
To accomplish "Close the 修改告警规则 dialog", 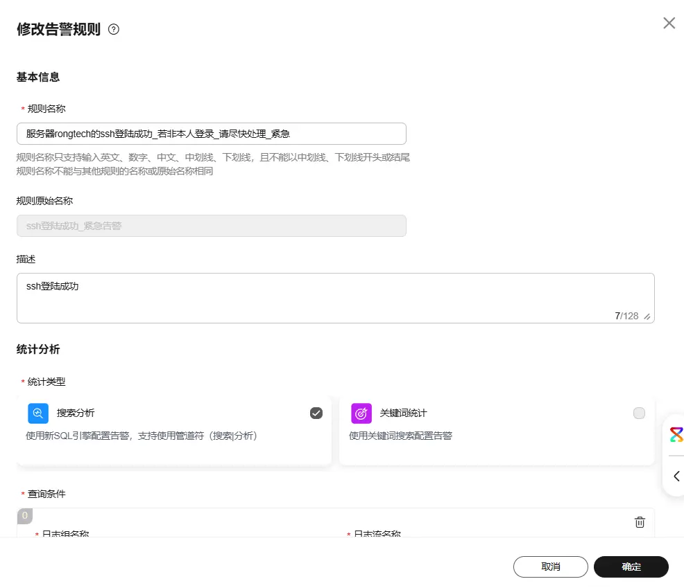I will point(669,23).
